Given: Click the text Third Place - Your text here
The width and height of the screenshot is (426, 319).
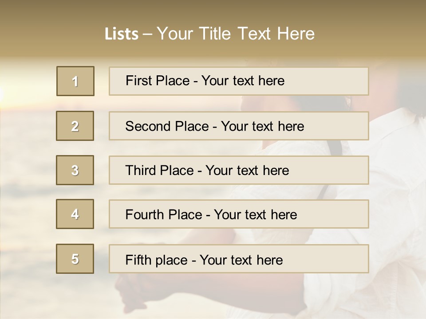Looking at the screenshot, I should (207, 170).
